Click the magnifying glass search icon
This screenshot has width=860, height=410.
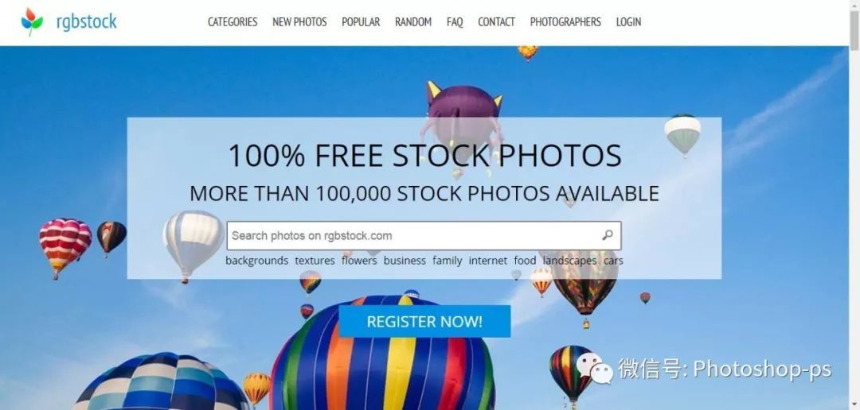tap(607, 235)
